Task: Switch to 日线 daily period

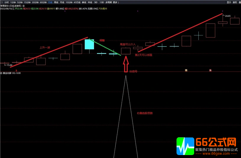Action: pyautogui.click(x=50, y=2)
